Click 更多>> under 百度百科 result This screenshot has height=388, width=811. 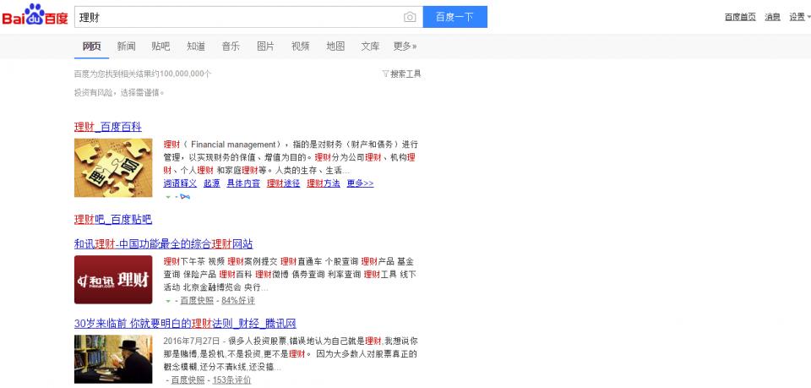pyautogui.click(x=360, y=183)
